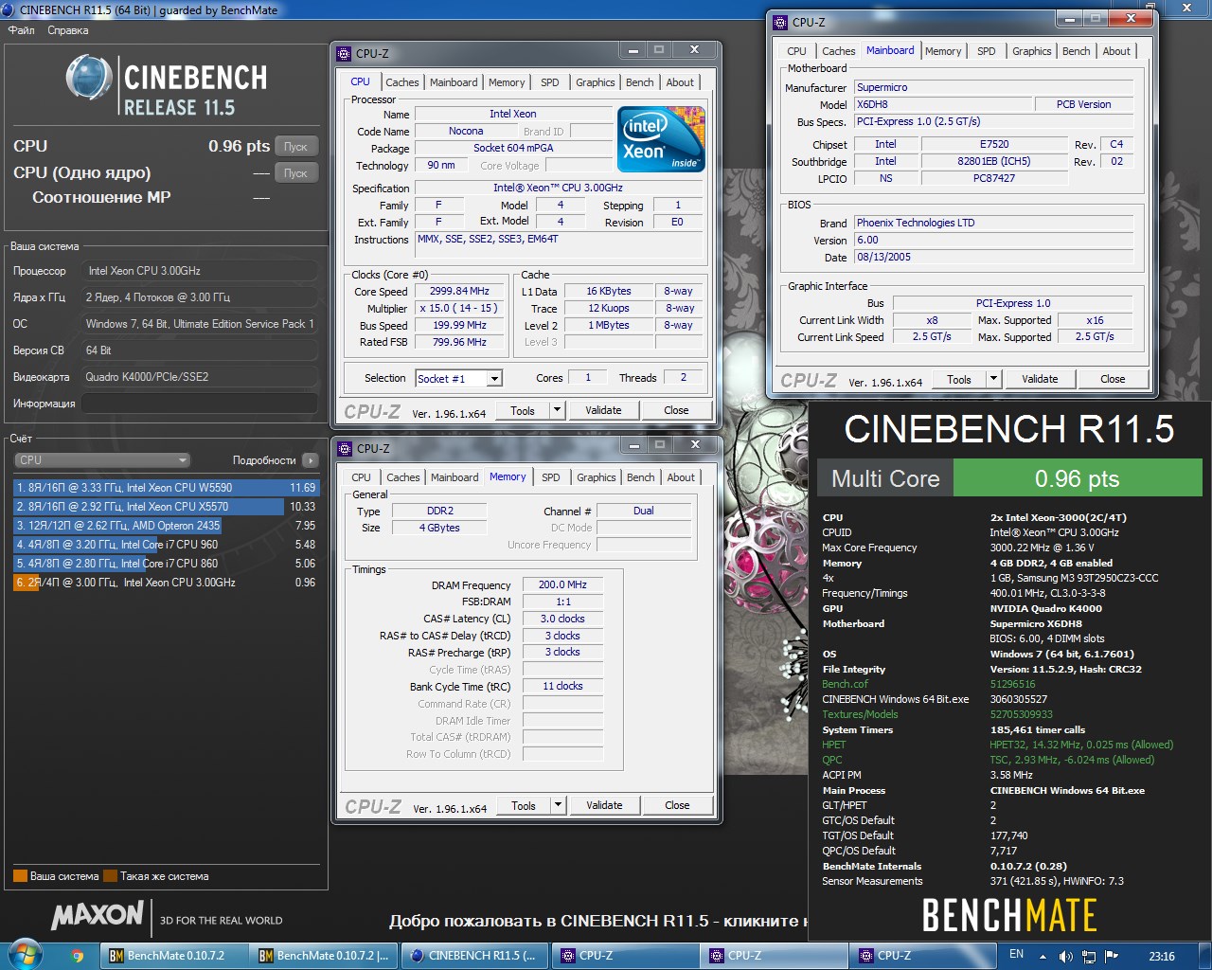Click the MAXON logo at the bottom

point(98,915)
